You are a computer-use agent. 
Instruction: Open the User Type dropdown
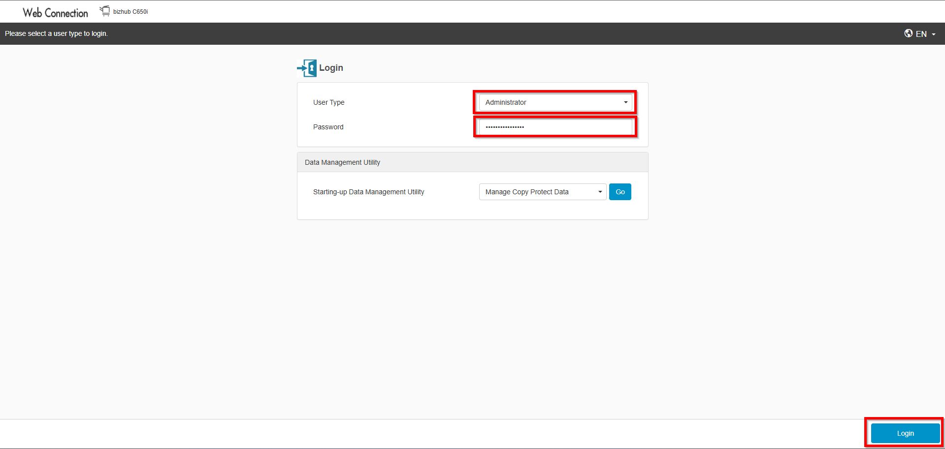pos(555,102)
